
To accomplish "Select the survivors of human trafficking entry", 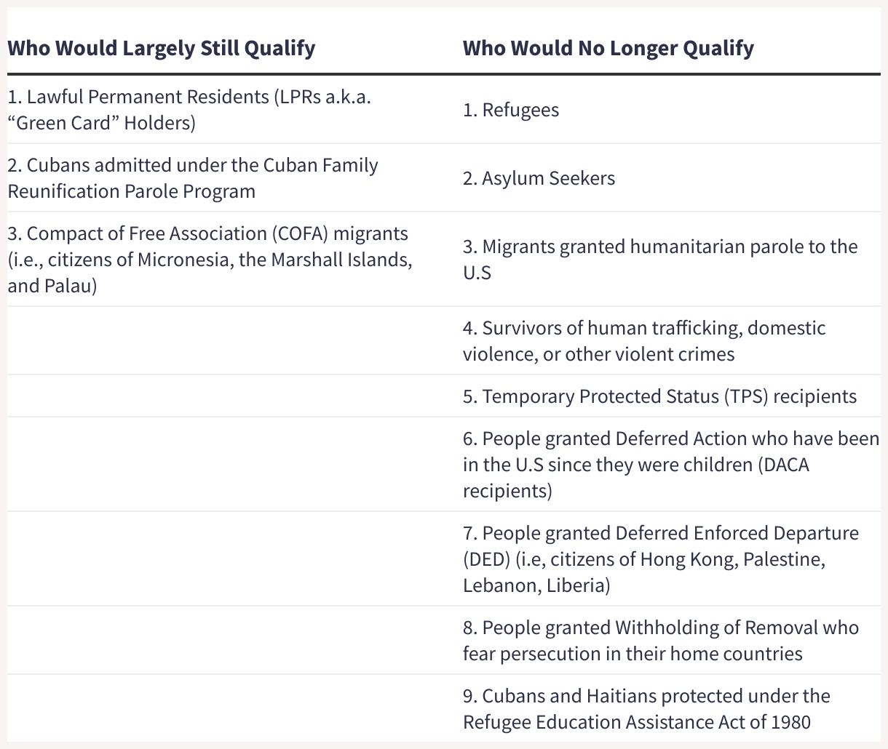I will tap(644, 341).
